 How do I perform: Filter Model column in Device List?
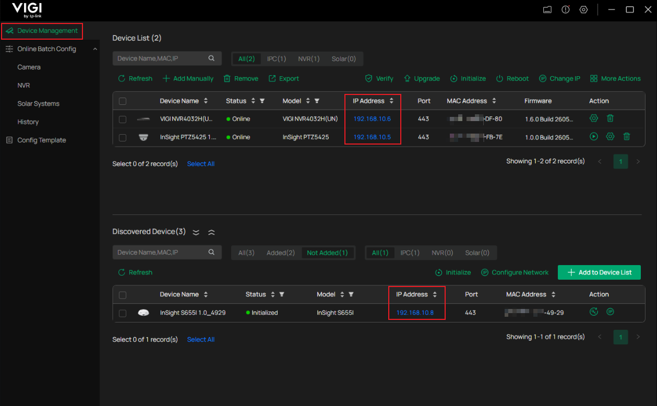pos(317,101)
